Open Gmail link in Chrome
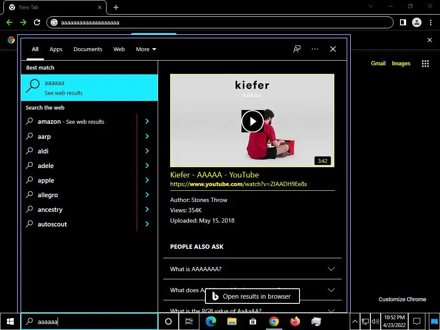This screenshot has height=330, width=440. click(378, 64)
